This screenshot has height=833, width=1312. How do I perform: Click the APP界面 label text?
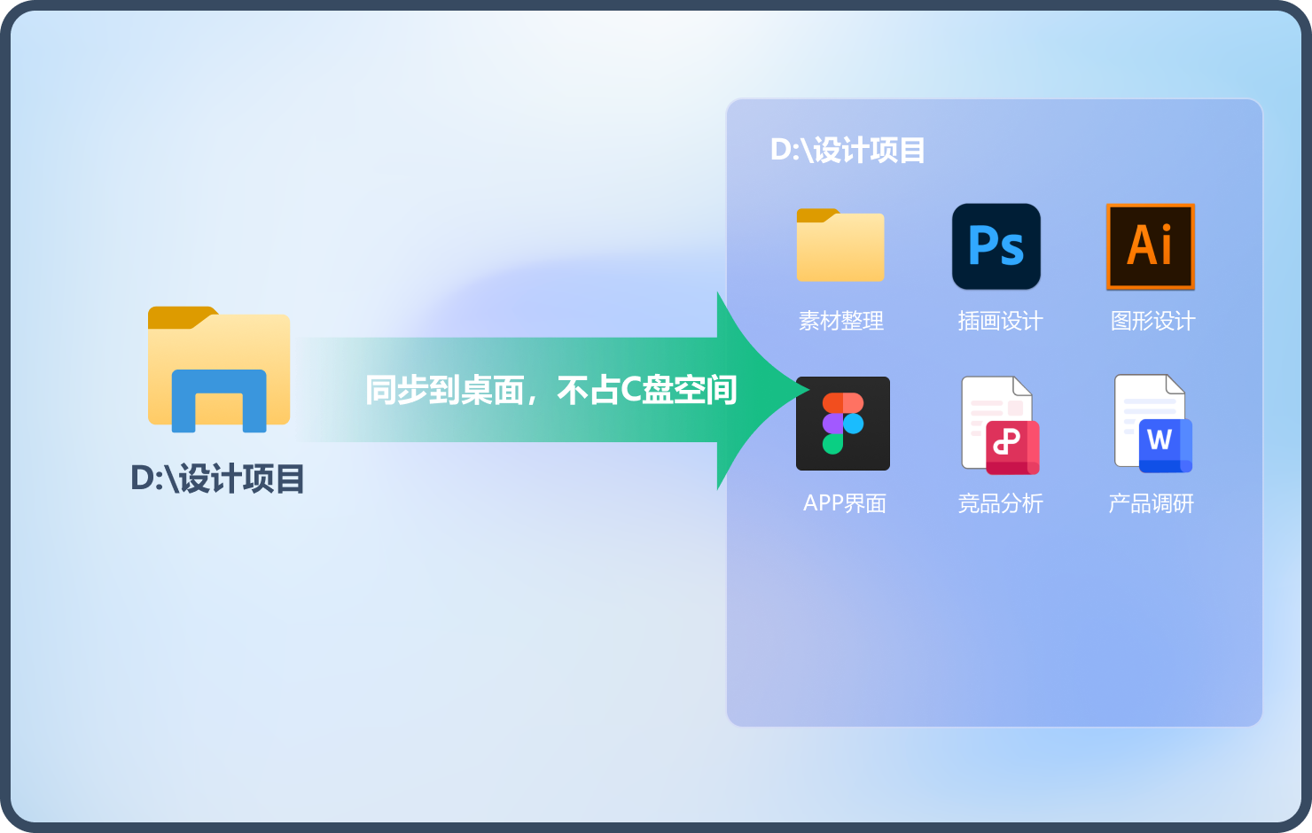tap(844, 503)
